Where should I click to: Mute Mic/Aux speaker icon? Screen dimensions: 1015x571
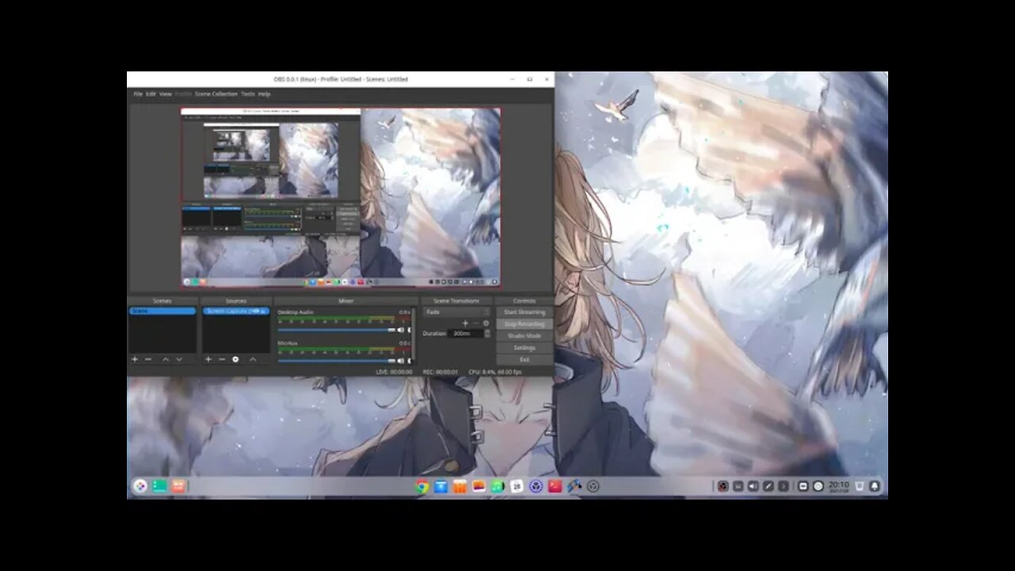coord(400,361)
